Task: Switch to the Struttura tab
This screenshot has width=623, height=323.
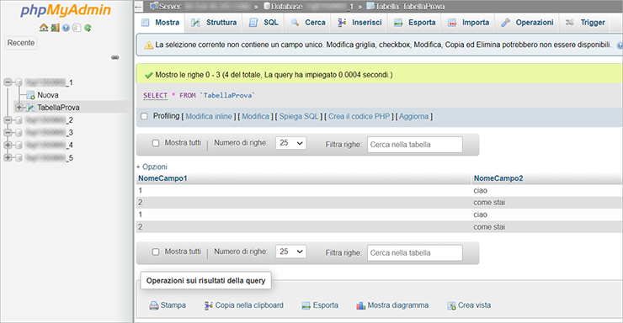Action: point(214,23)
